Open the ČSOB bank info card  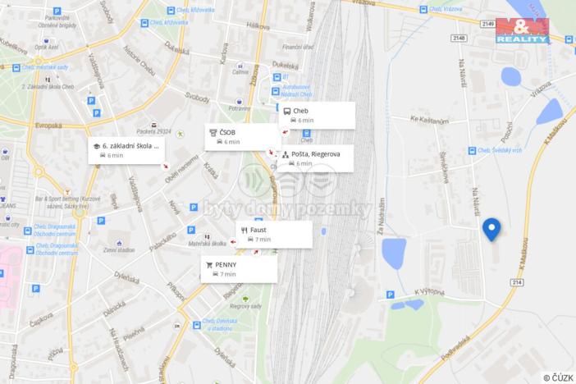point(242,137)
